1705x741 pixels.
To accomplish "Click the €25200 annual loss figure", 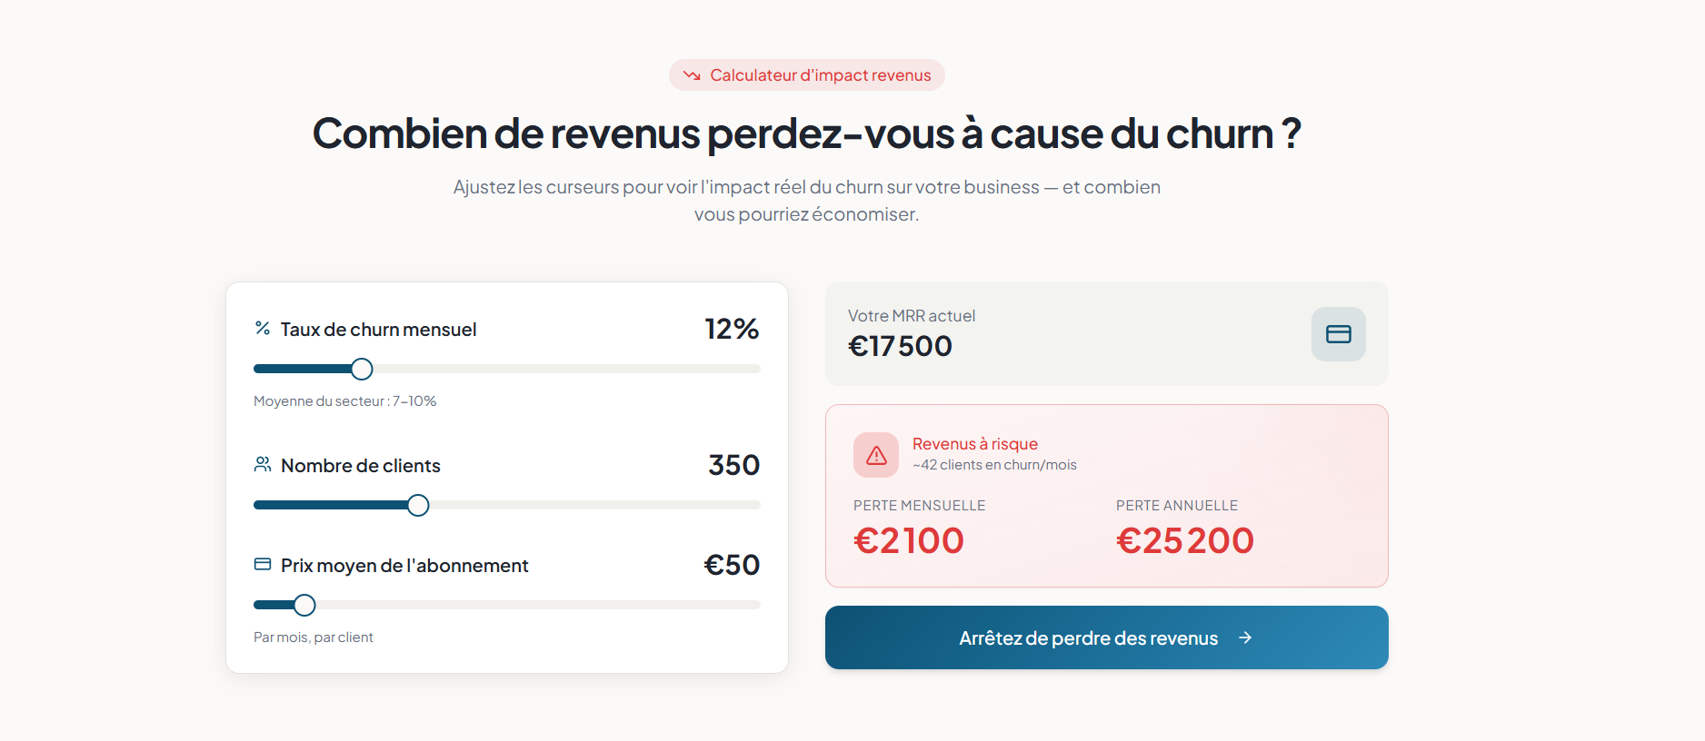I will pyautogui.click(x=1184, y=539).
